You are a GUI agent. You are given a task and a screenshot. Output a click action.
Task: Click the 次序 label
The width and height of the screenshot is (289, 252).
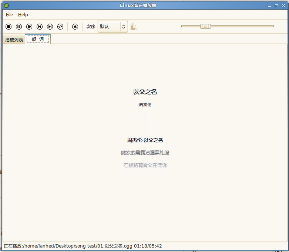tap(91, 27)
